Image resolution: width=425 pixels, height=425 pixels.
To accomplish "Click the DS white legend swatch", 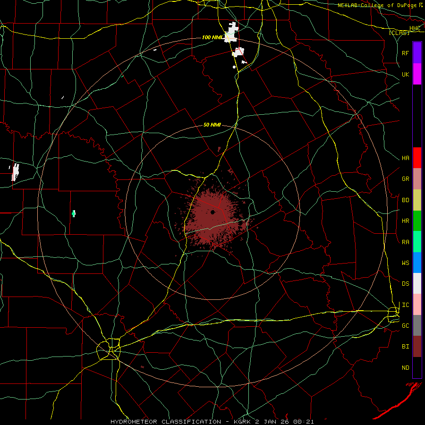I will [417, 283].
